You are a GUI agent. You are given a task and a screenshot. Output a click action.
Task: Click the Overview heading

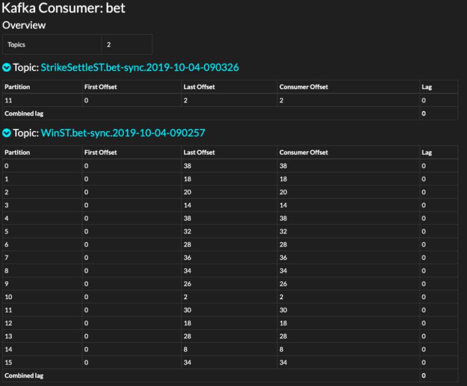tap(24, 25)
